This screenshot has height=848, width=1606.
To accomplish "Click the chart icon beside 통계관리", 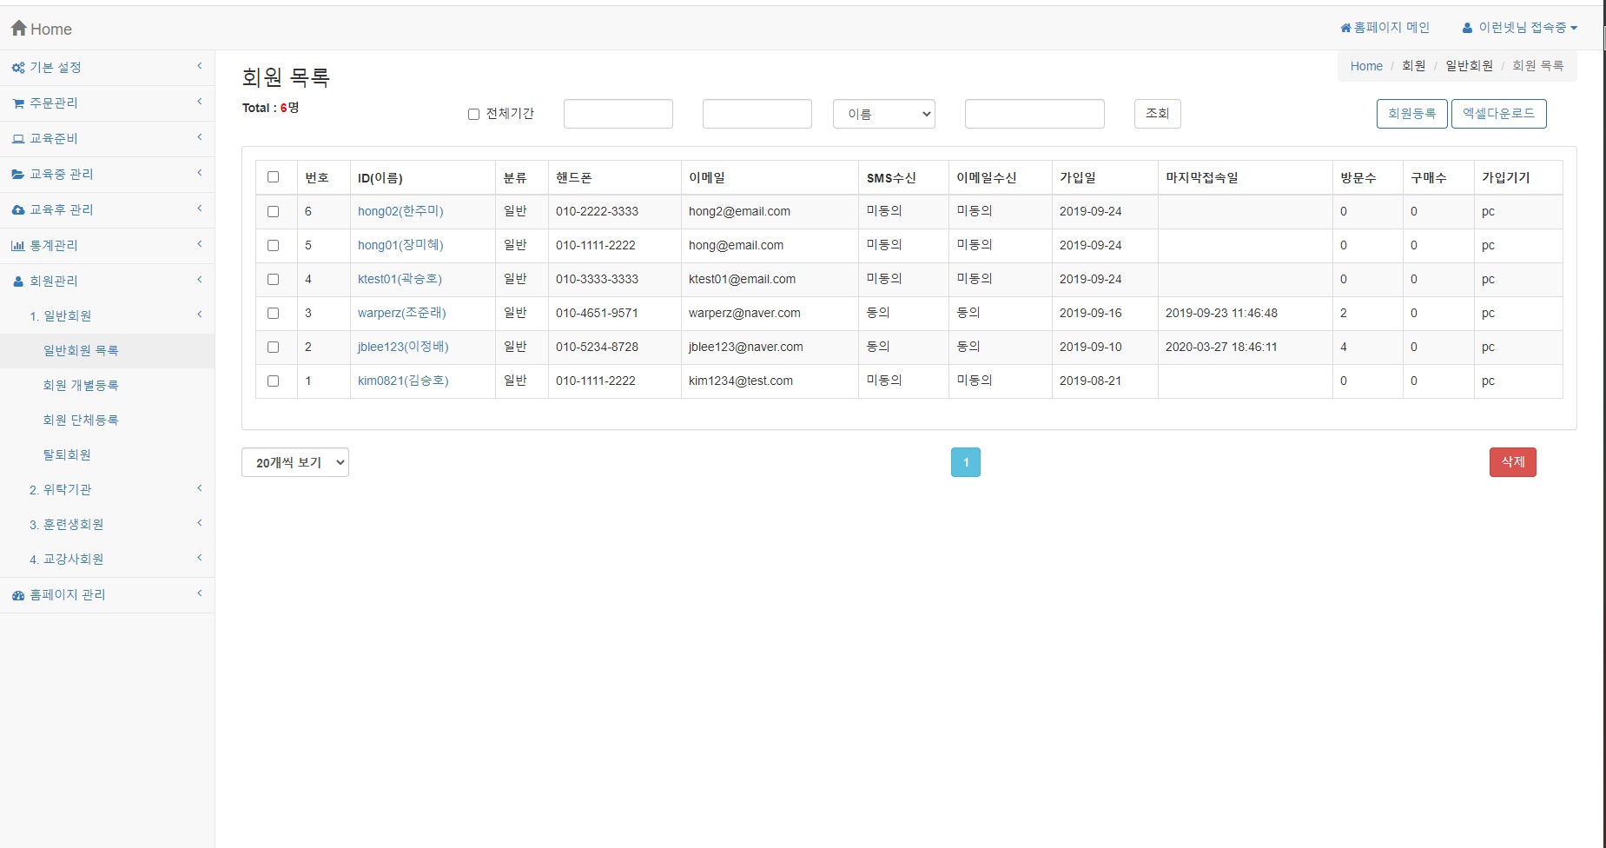I will [18, 246].
